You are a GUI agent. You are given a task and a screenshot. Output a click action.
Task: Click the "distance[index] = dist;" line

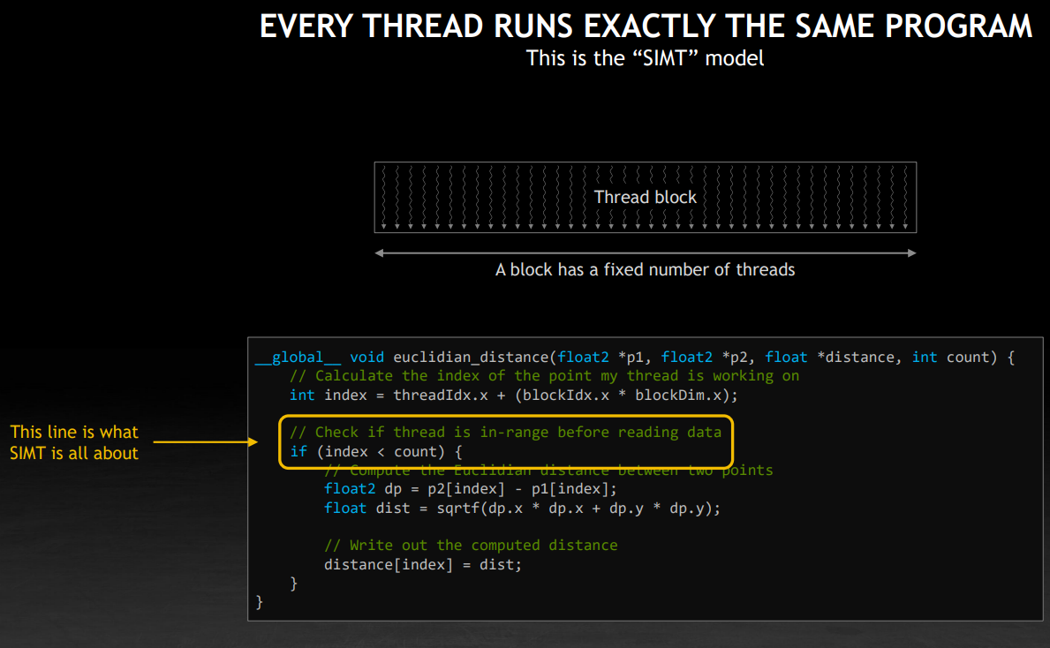422,564
